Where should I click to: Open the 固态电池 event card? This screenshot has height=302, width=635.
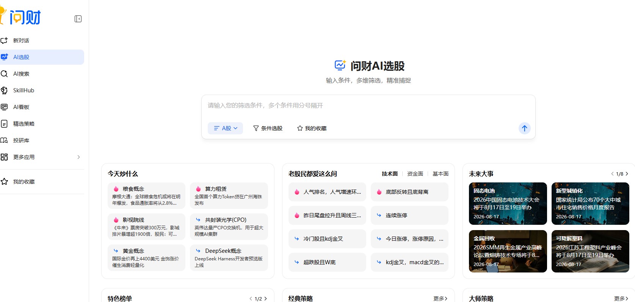(508, 204)
